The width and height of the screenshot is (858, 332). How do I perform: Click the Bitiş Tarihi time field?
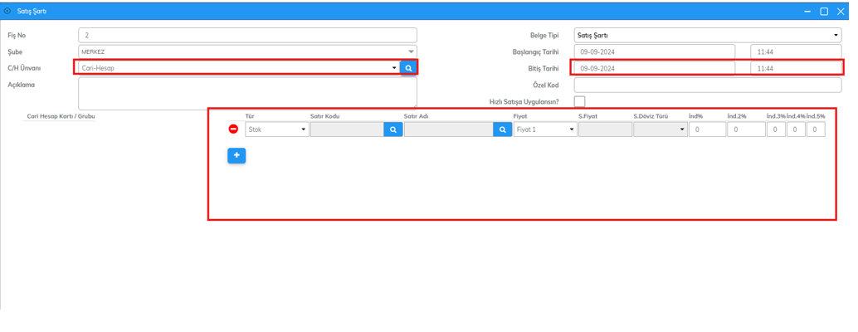795,68
